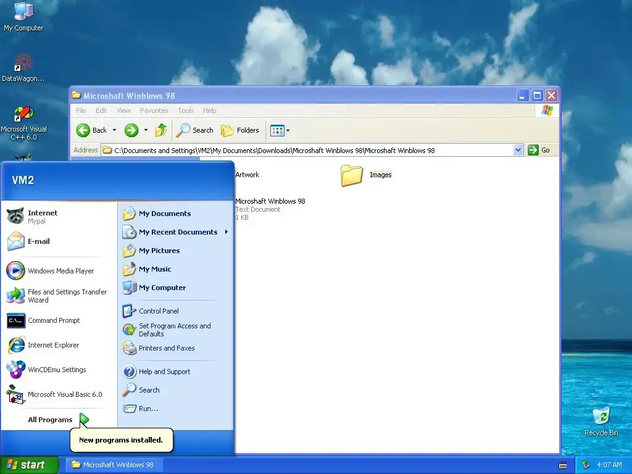
Task: Click the Search toolbar button in Explorer
Action: click(194, 130)
